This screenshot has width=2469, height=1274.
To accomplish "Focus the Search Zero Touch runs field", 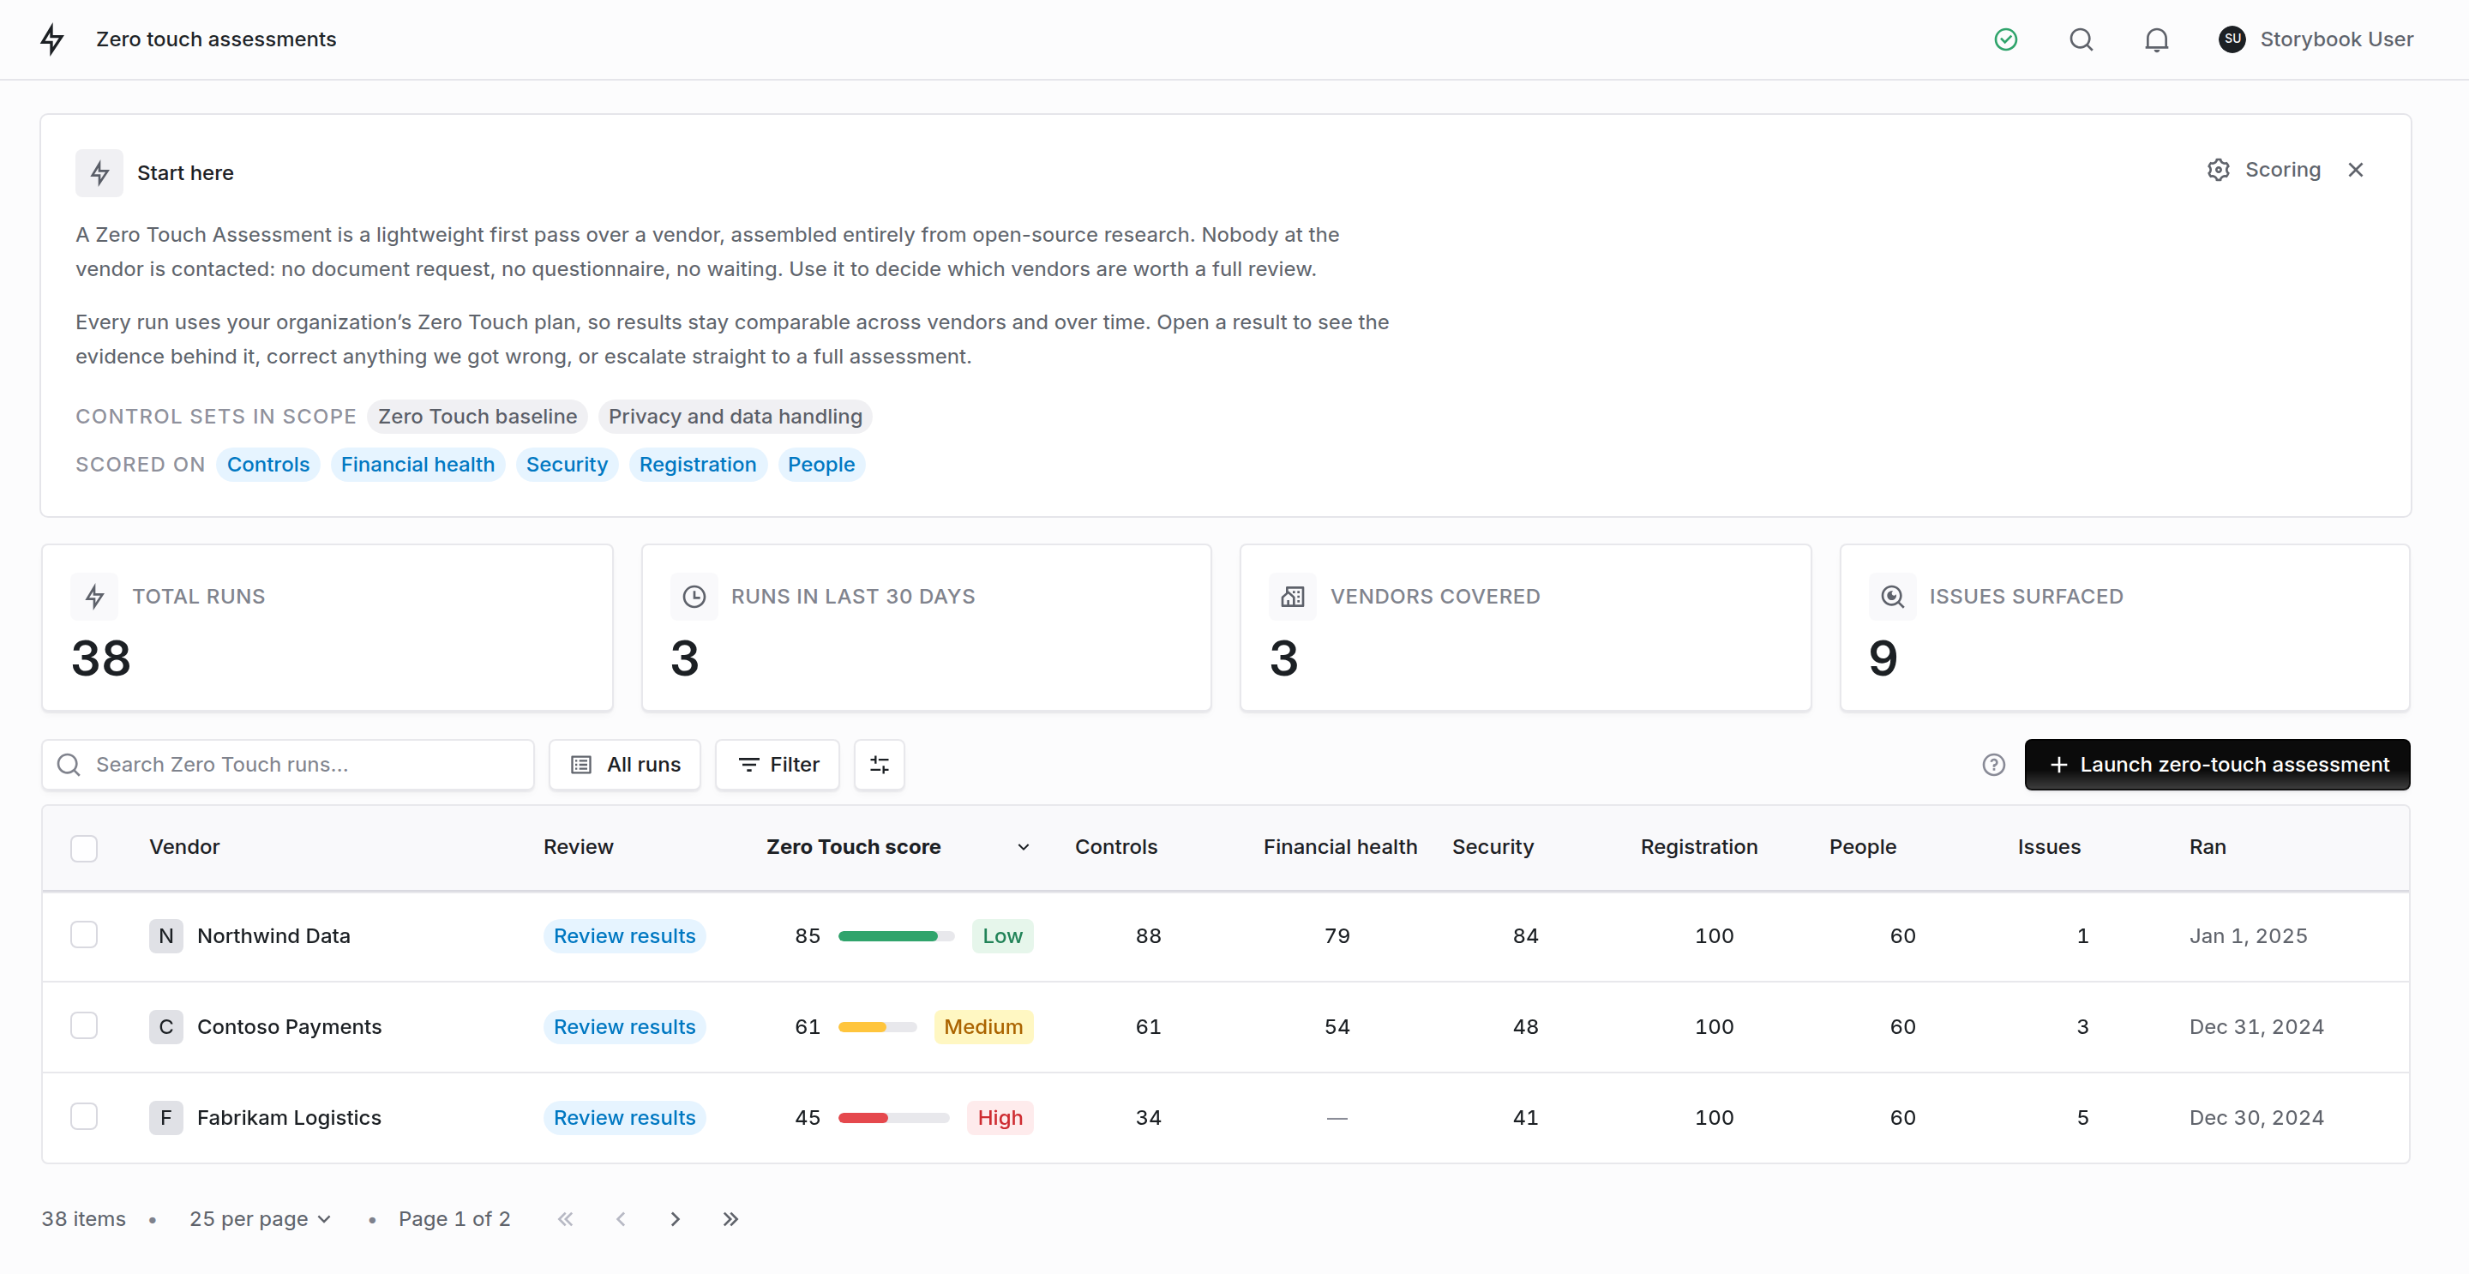I will click(x=287, y=764).
